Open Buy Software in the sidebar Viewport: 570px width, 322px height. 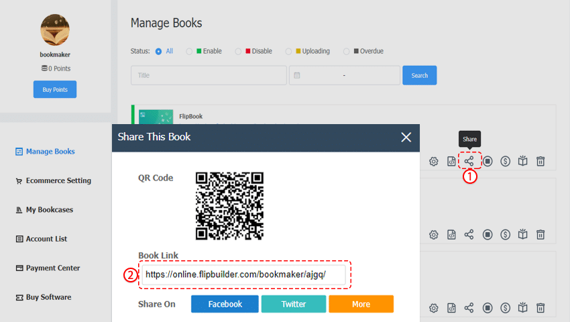point(44,297)
